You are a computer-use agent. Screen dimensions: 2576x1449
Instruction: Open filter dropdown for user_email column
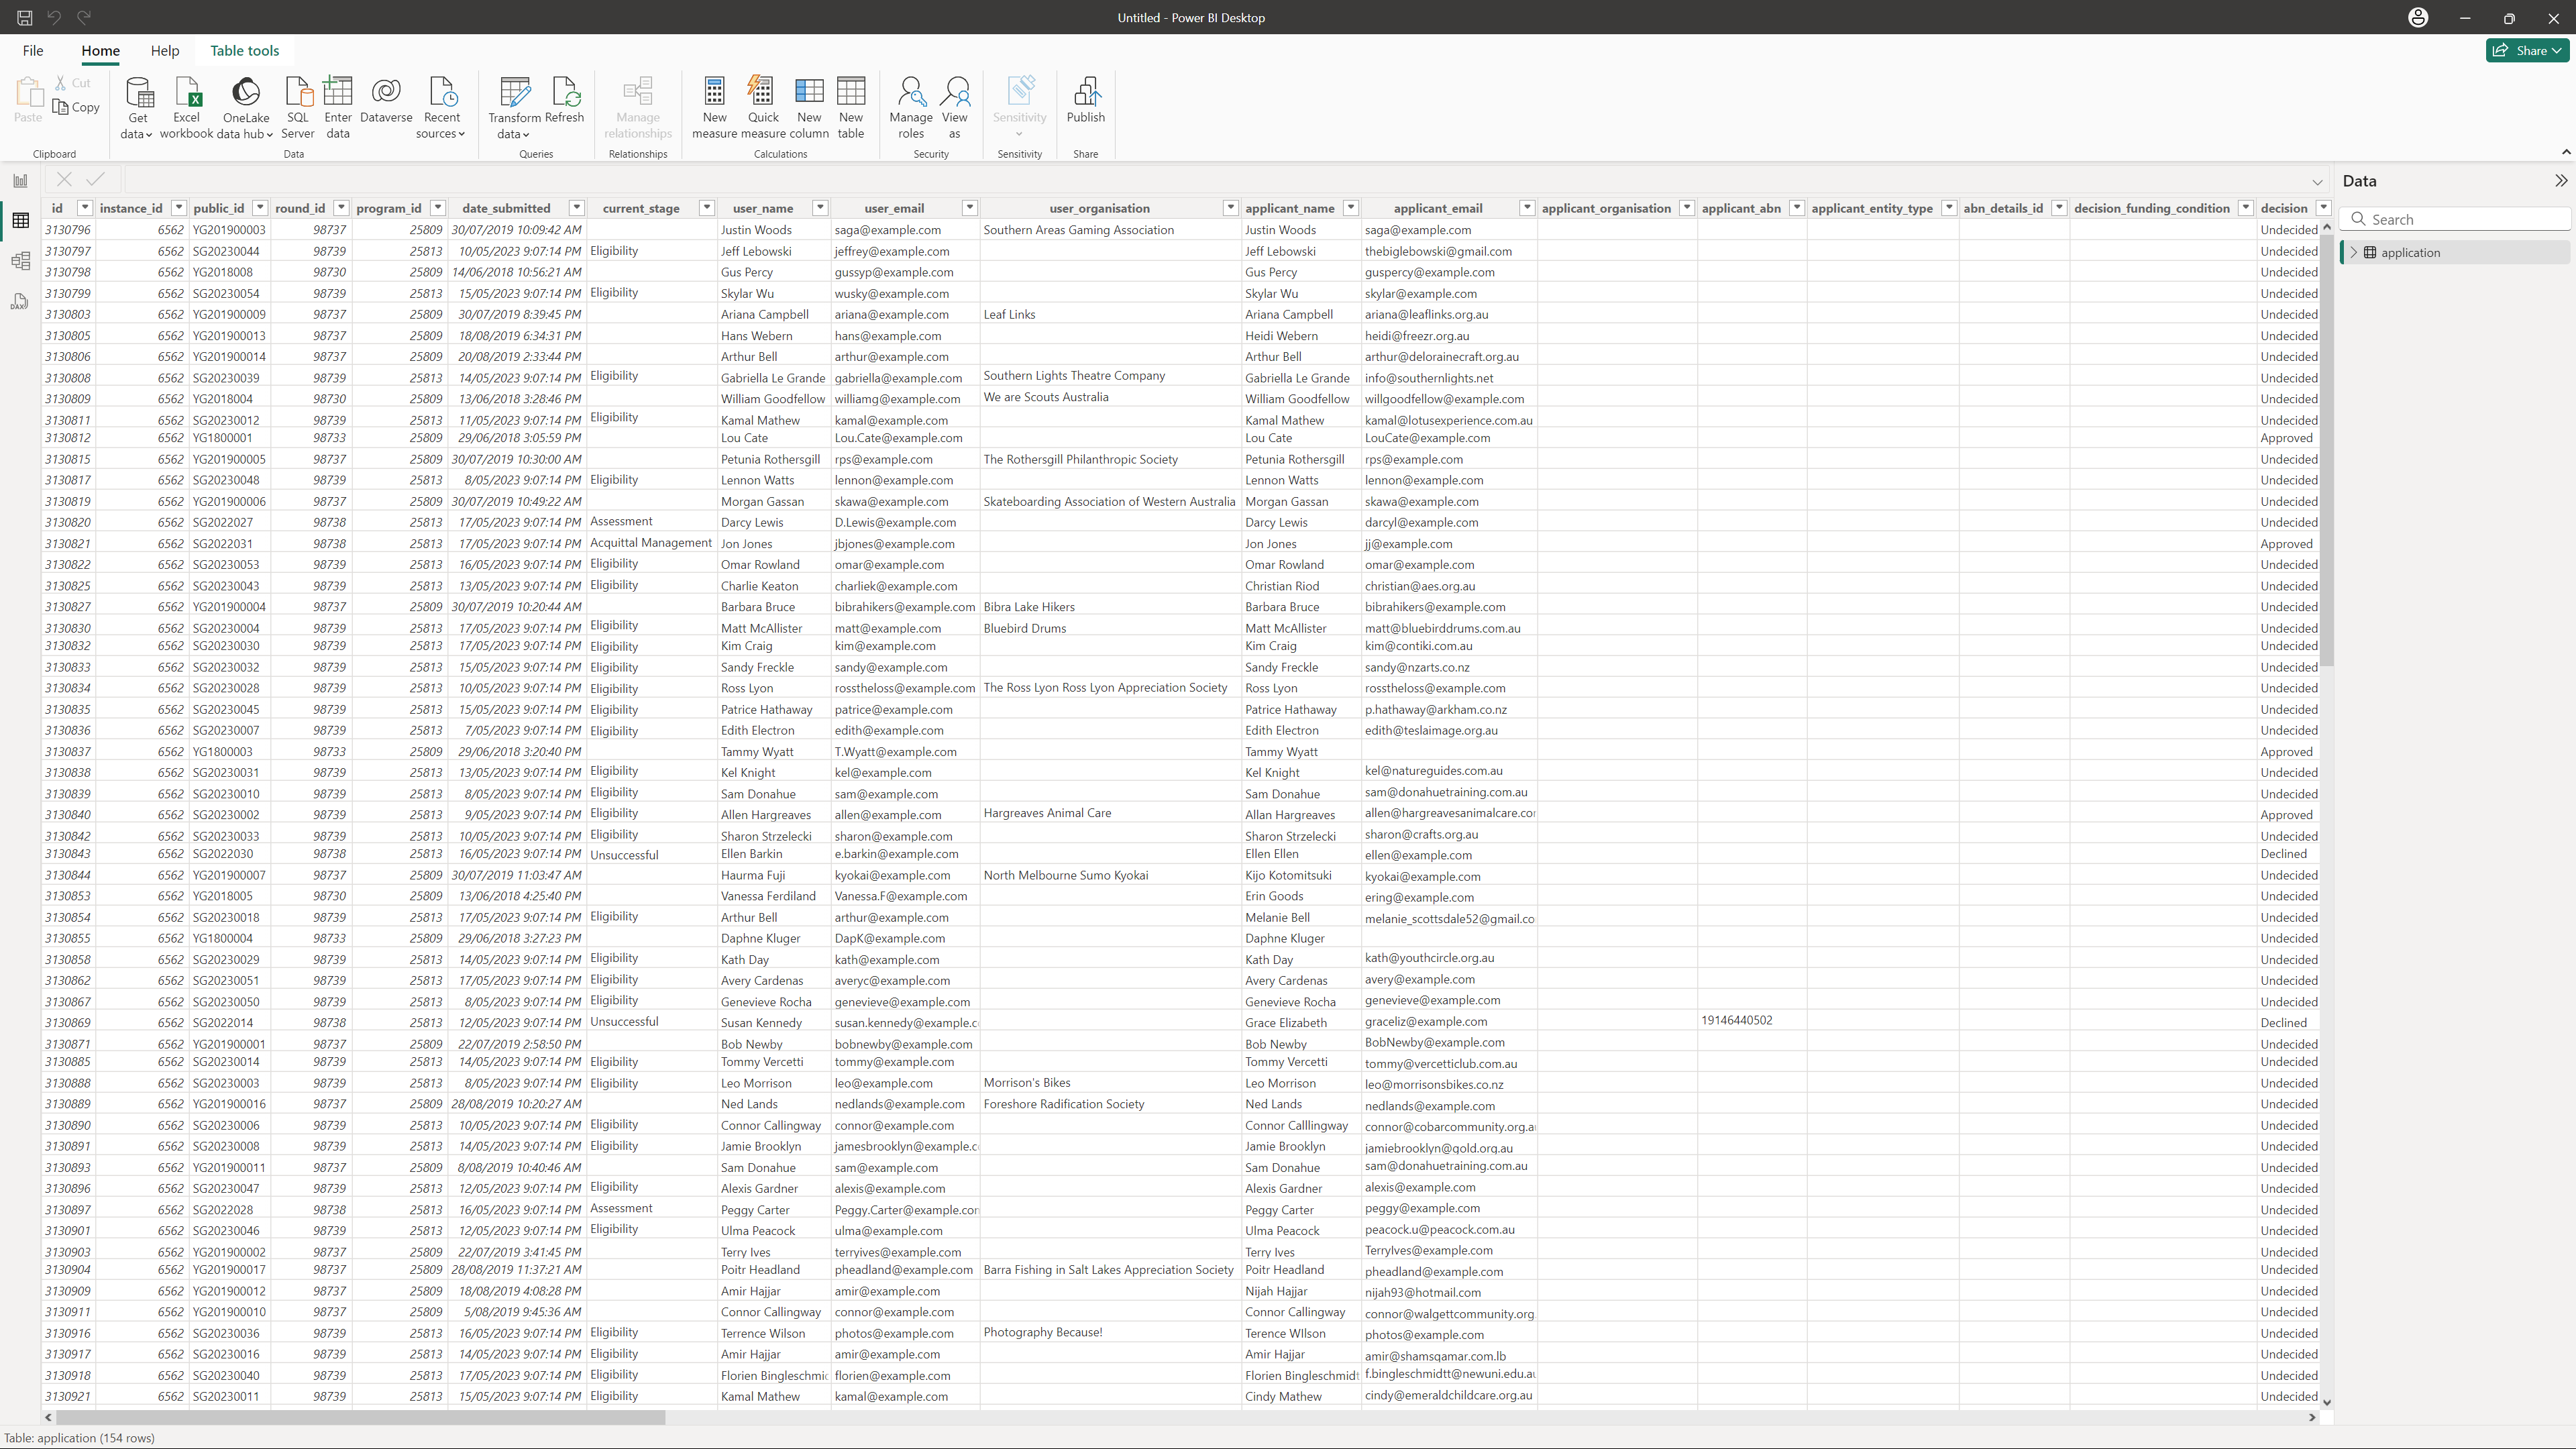(x=969, y=208)
